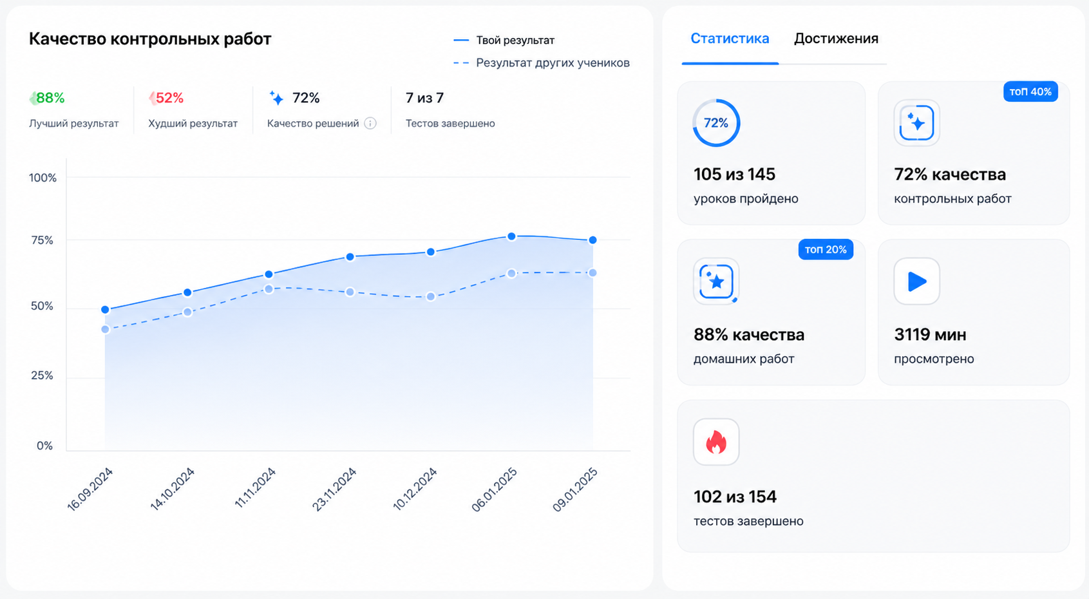Click the топ 40% badge

point(1030,91)
